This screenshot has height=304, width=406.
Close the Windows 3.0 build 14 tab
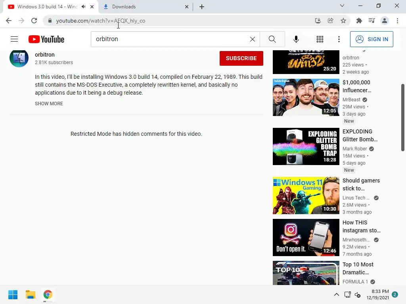pyautogui.click(x=92, y=7)
